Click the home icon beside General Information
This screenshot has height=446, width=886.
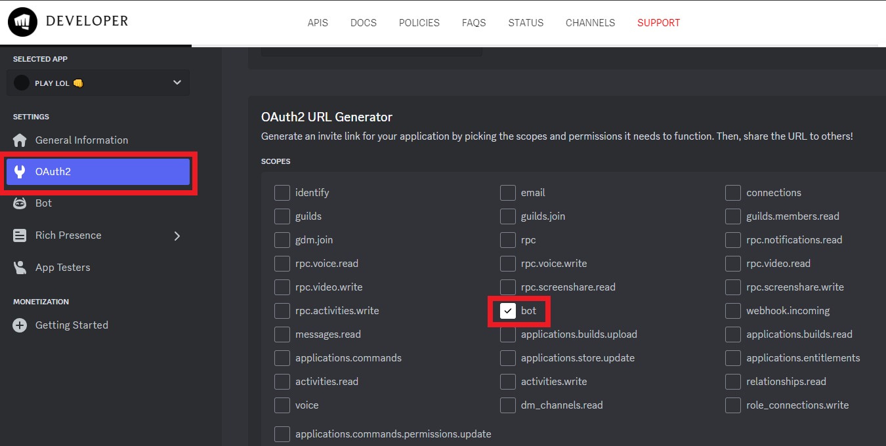(20, 140)
